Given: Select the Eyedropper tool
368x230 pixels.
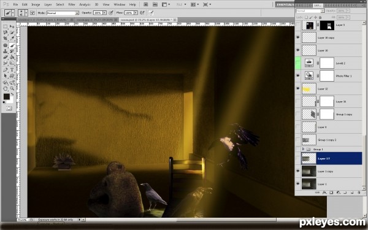Looking at the screenshot, I should click(12, 38).
